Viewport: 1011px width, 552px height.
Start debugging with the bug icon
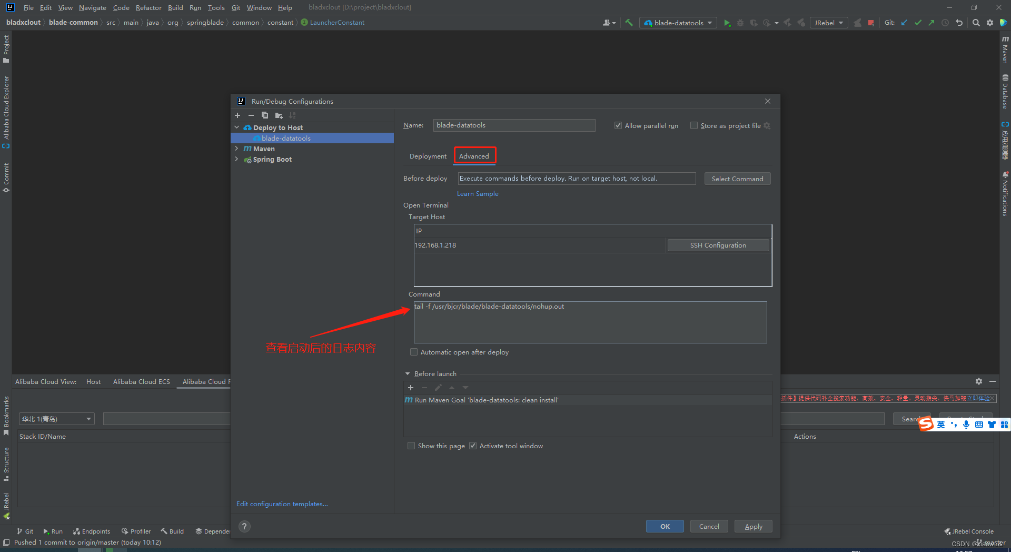click(740, 23)
